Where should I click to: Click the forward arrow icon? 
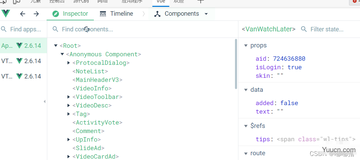click(36, 14)
